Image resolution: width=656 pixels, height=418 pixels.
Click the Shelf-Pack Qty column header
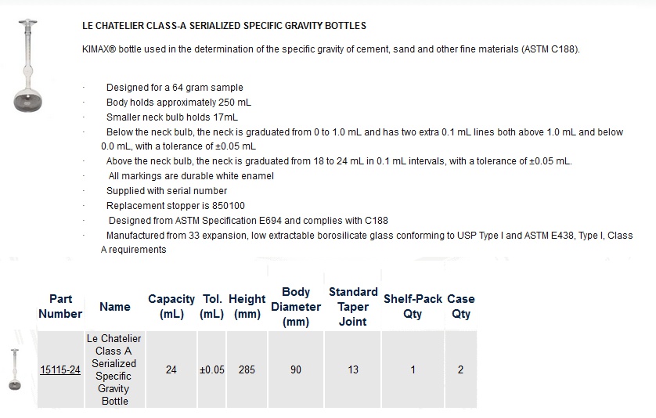click(413, 306)
